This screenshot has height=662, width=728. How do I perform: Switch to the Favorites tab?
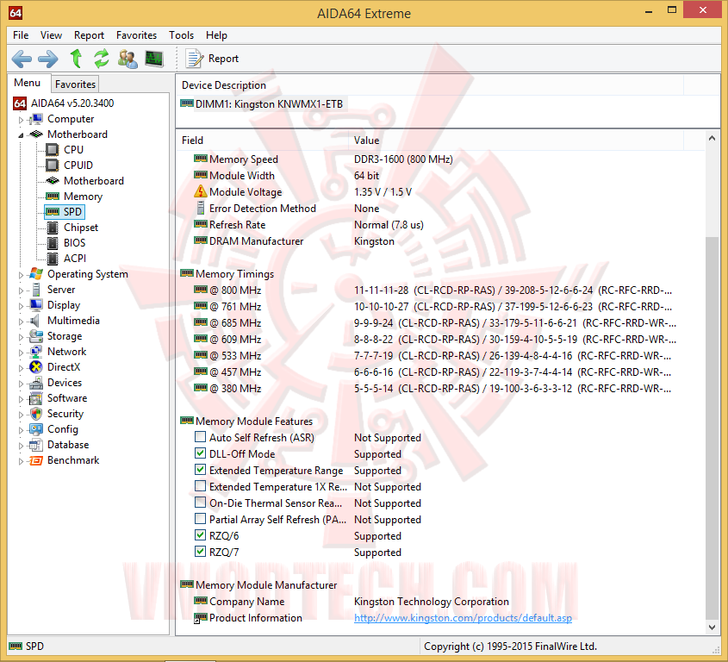pyautogui.click(x=75, y=84)
